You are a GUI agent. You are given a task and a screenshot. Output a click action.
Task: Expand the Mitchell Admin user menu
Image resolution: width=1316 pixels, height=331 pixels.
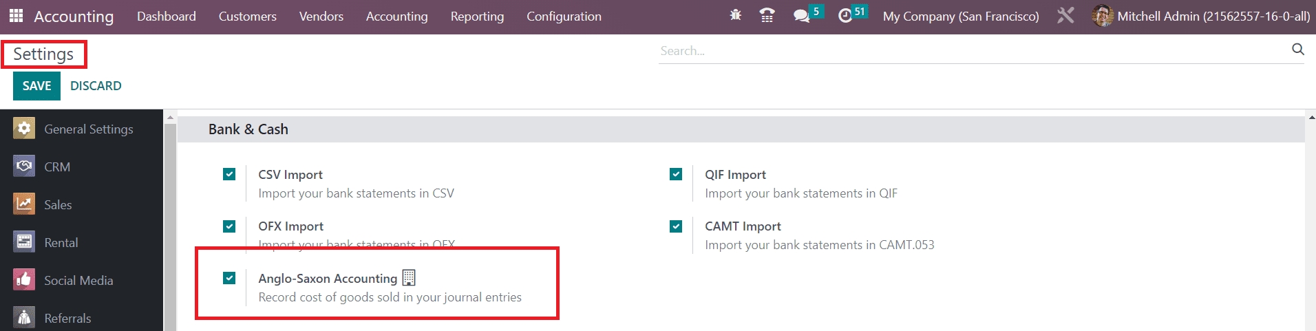click(x=1201, y=16)
